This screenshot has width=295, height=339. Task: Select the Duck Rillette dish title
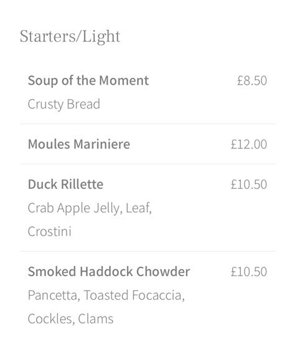click(65, 184)
